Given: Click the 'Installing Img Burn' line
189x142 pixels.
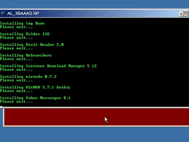Looking at the screenshot, I should 22,23.
